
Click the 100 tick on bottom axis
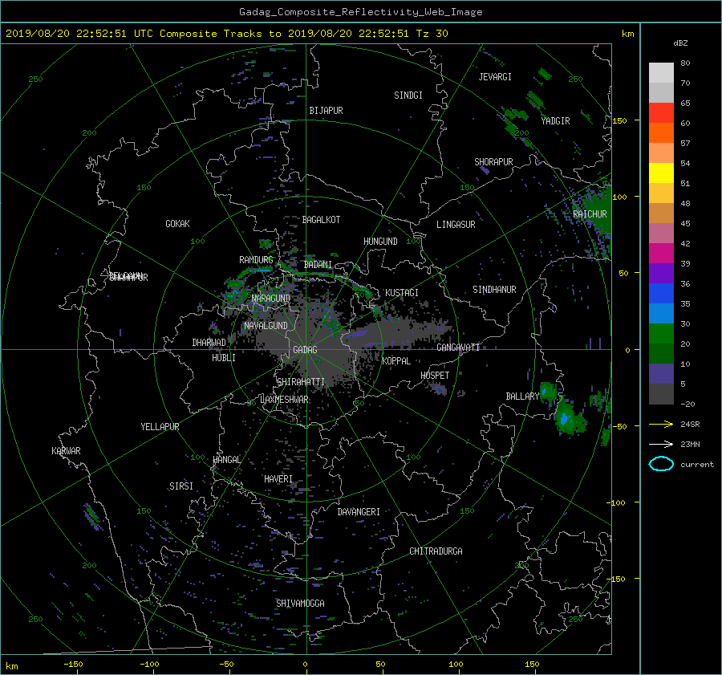[456, 664]
